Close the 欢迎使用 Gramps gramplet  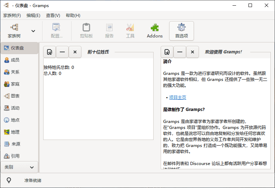click(193, 52)
